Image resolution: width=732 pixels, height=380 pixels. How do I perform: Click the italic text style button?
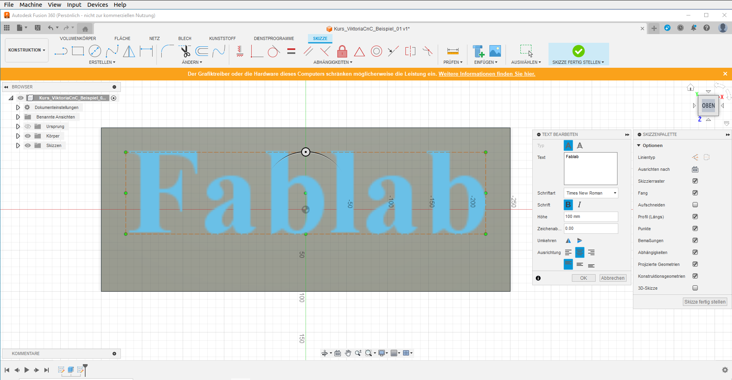pyautogui.click(x=579, y=205)
